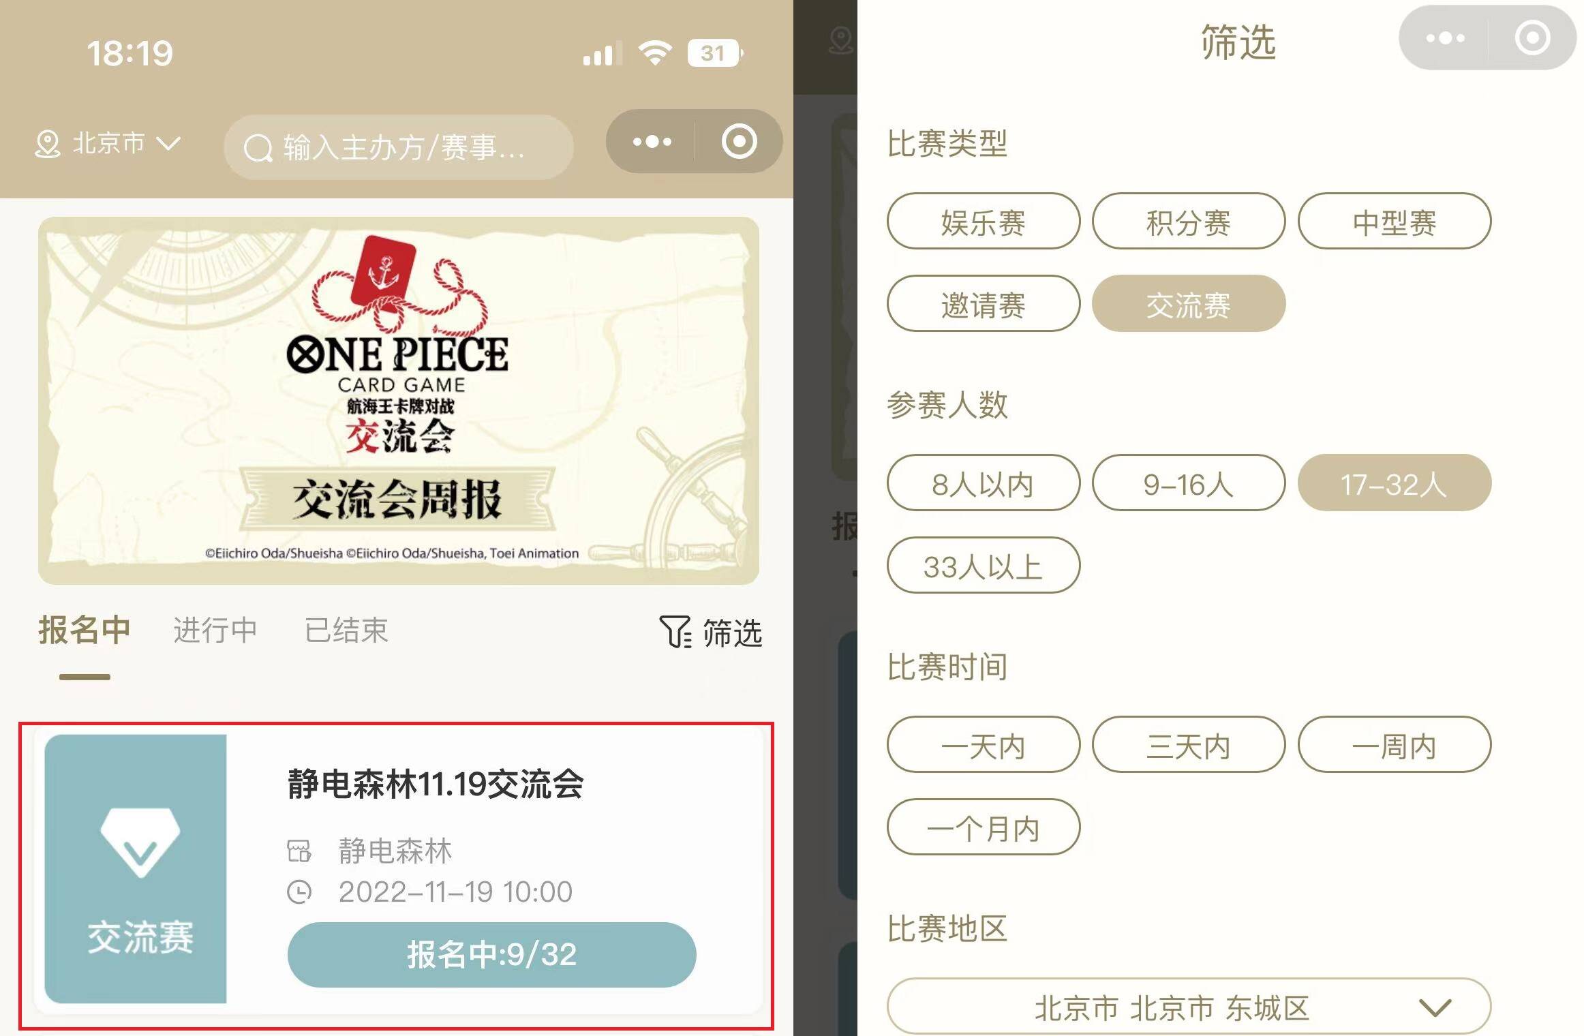Open the mini-program three-dots menu on left screen

652,142
